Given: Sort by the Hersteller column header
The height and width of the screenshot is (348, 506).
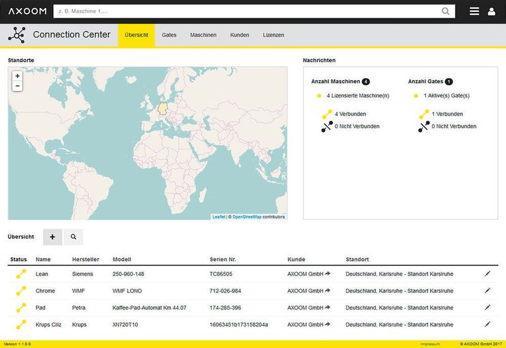Looking at the screenshot, I should pyautogui.click(x=85, y=260).
